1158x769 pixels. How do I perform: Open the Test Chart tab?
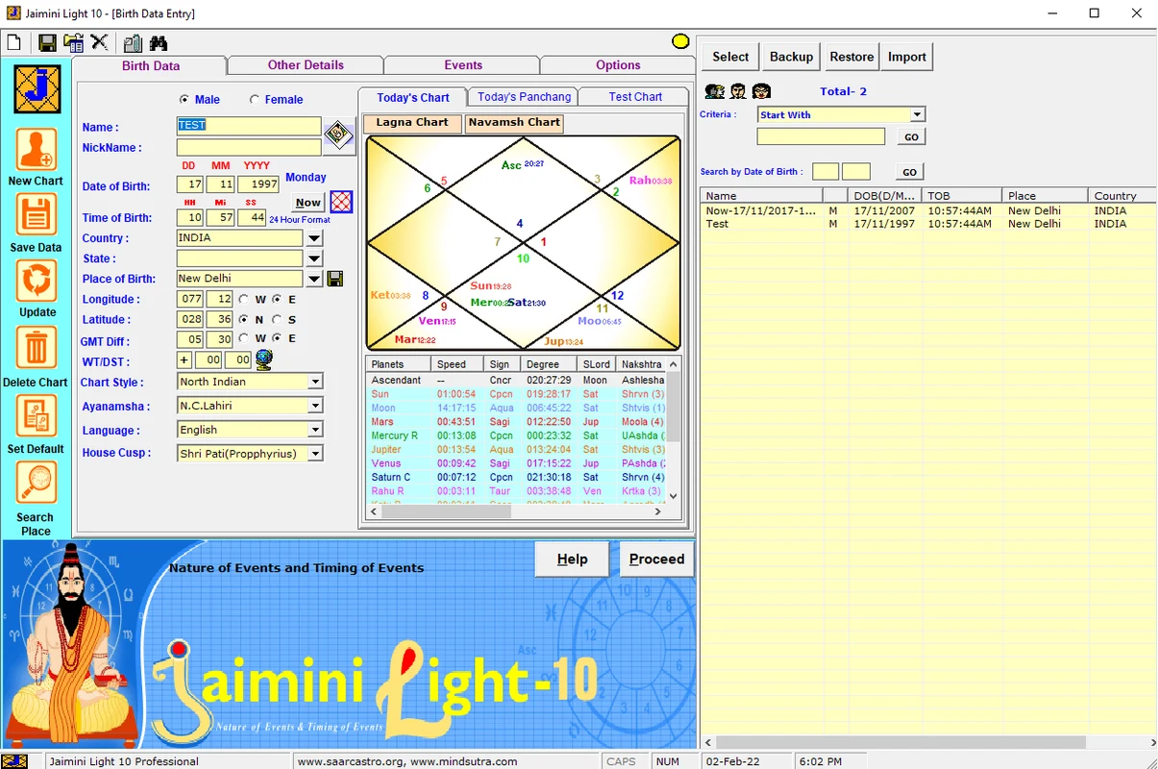coord(635,97)
